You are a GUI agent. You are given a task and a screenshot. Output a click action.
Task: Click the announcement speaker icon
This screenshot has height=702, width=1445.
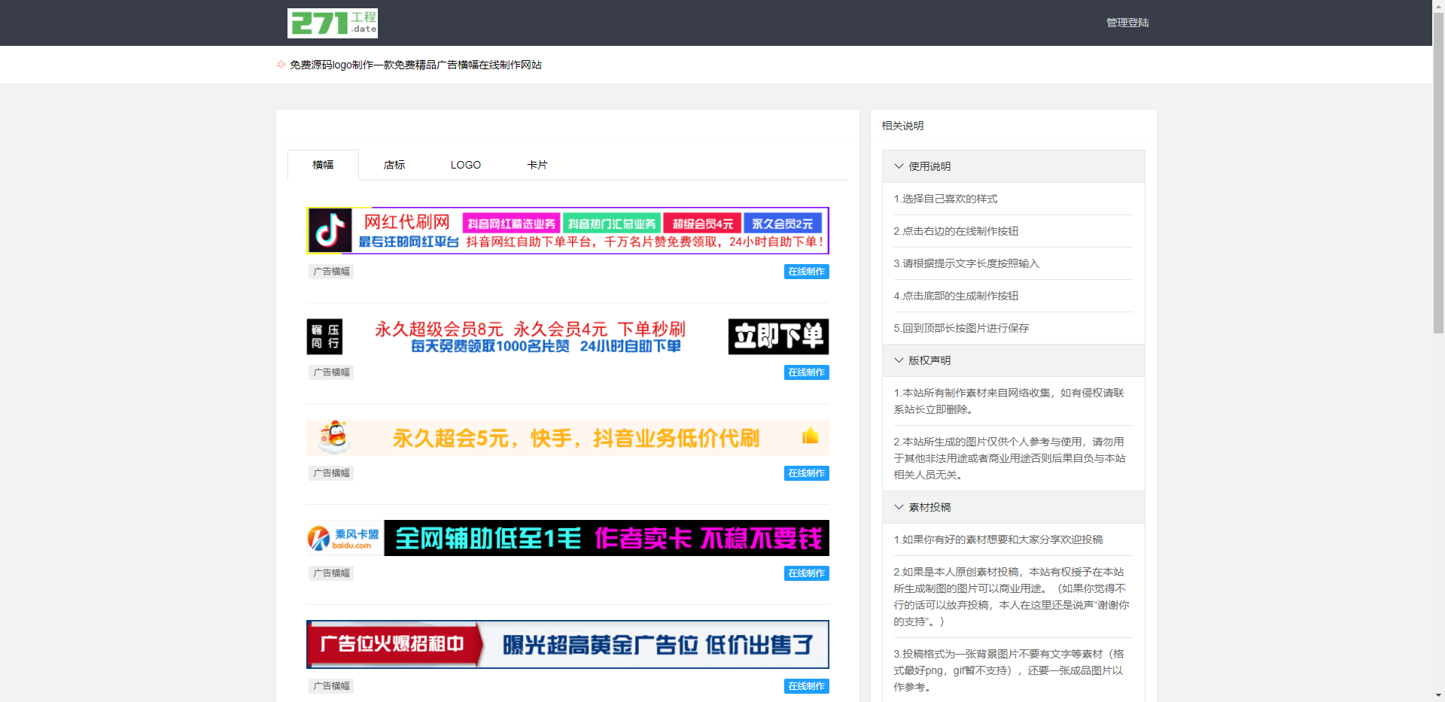281,65
